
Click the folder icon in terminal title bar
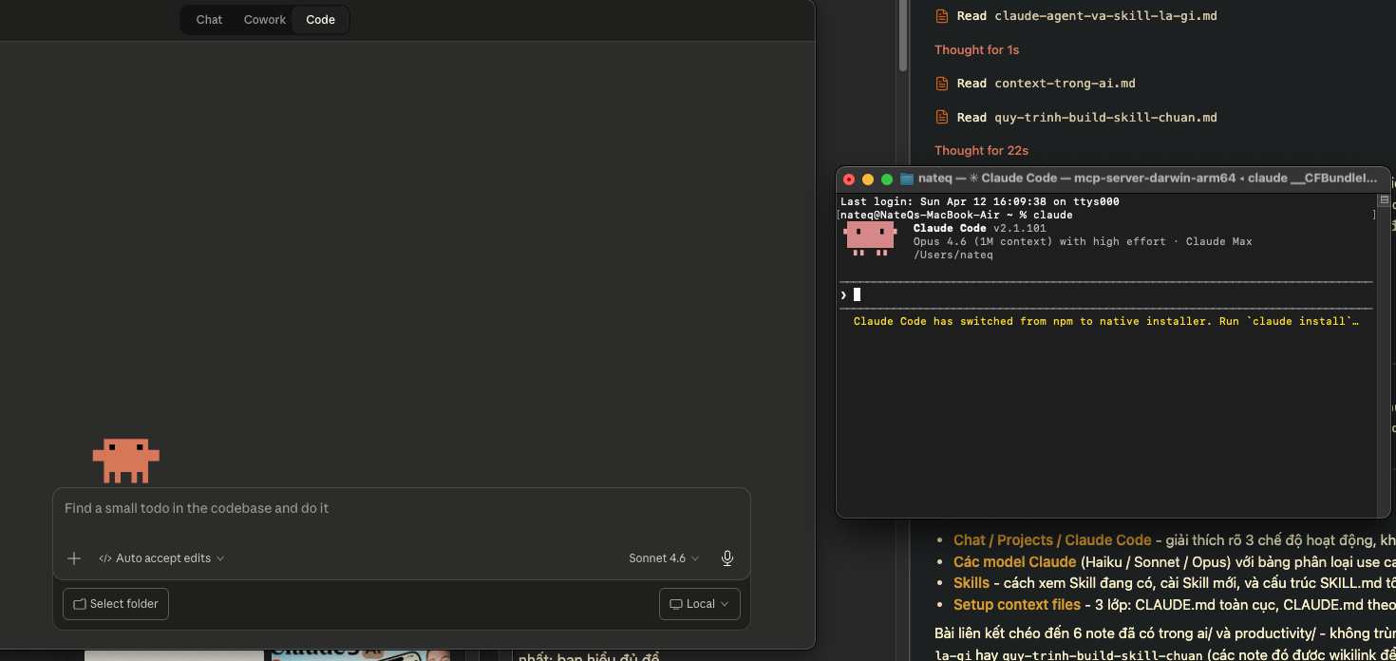tap(906, 179)
